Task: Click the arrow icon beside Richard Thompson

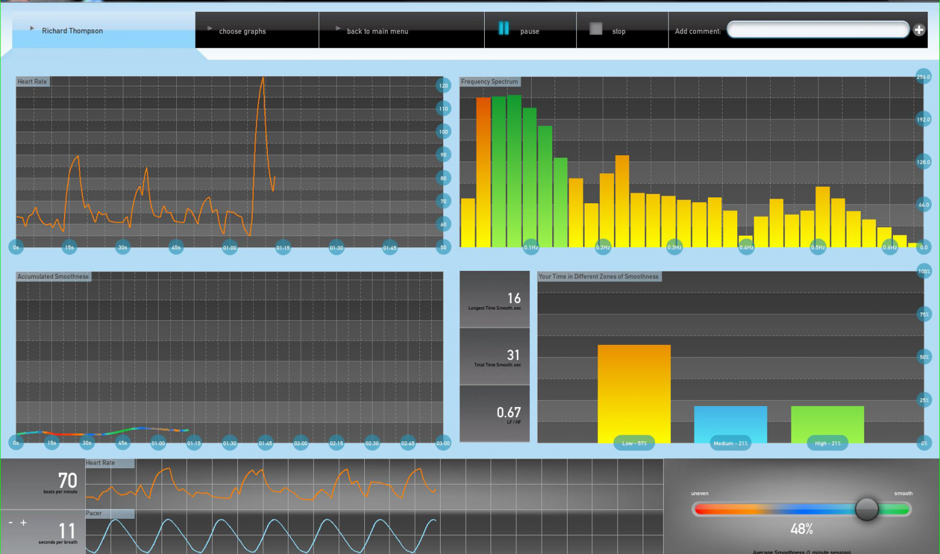Action: coord(32,28)
